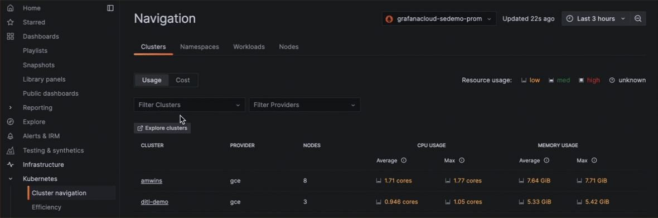Click the Explore clusters button
658x218 pixels.
coord(162,128)
